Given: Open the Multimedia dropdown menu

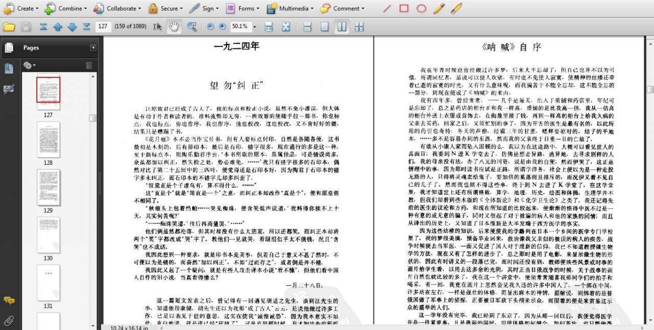Looking at the screenshot, I should pos(291,8).
